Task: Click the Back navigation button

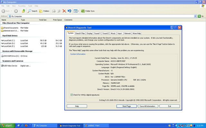Action: click(x=6, y=11)
